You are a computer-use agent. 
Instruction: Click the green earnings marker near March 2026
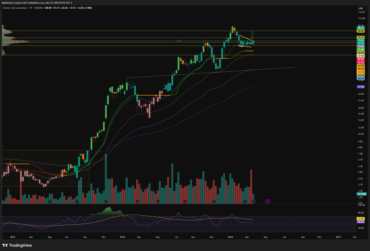[x=245, y=201]
